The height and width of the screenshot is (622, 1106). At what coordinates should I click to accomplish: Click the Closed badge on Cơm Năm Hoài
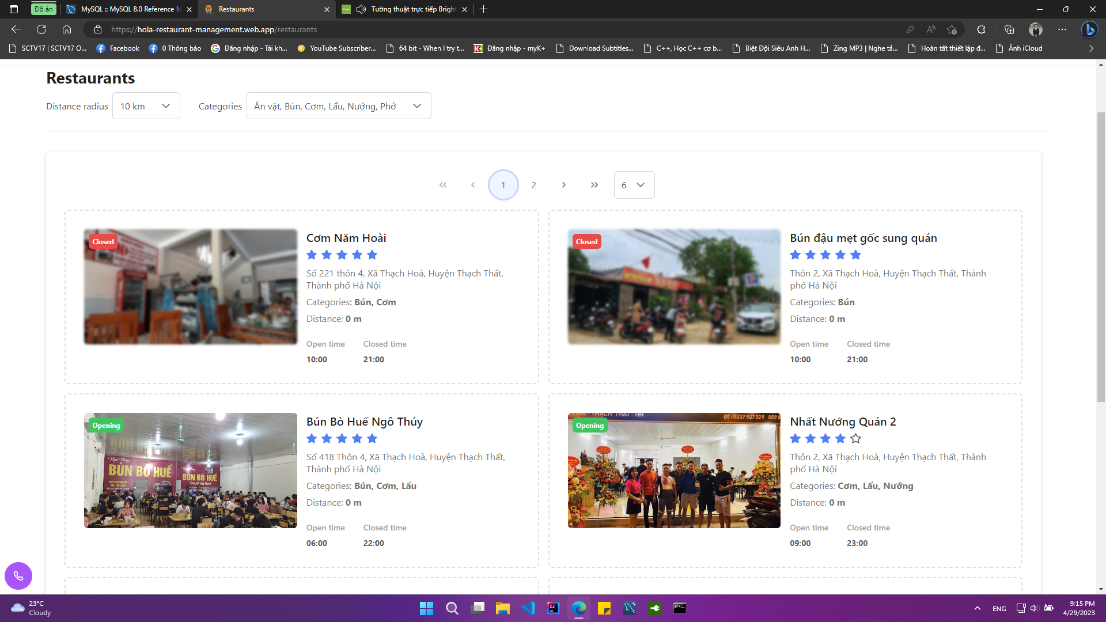(x=103, y=241)
